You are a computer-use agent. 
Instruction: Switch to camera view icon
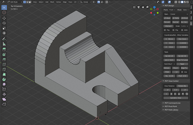click(138, 7)
